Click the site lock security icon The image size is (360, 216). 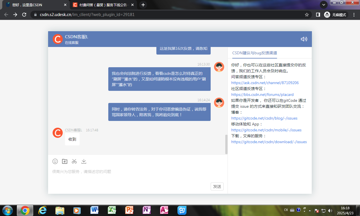pos(35,15)
